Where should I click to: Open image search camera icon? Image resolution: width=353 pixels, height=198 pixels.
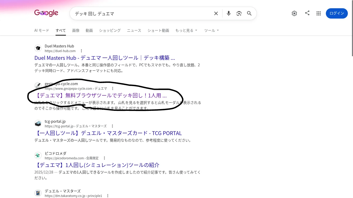[x=239, y=13]
